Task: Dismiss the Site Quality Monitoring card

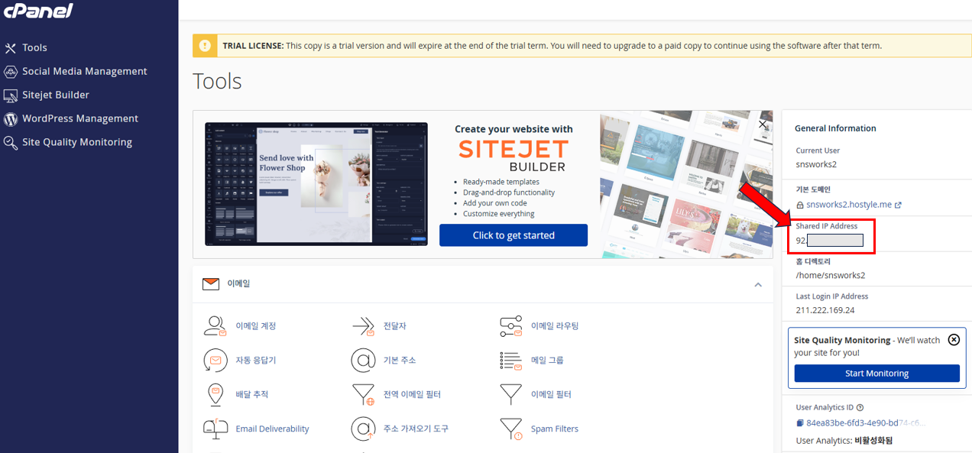Action: click(953, 340)
